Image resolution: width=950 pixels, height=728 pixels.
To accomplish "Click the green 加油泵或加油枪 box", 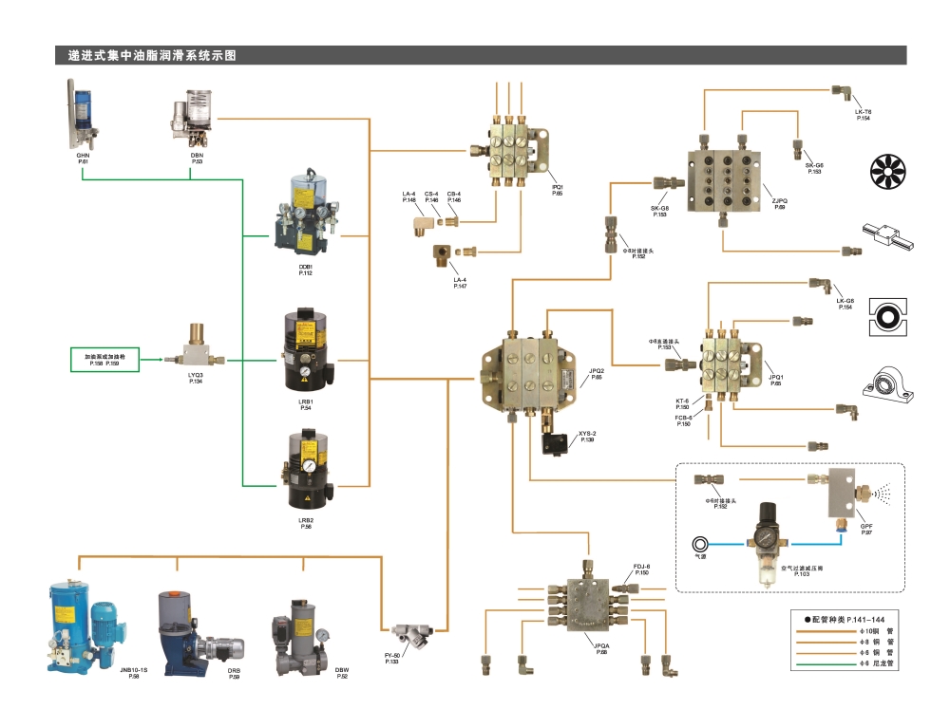I will (104, 360).
